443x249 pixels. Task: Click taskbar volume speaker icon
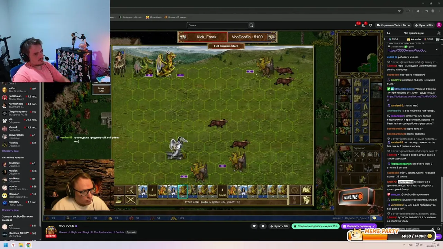click(421, 245)
